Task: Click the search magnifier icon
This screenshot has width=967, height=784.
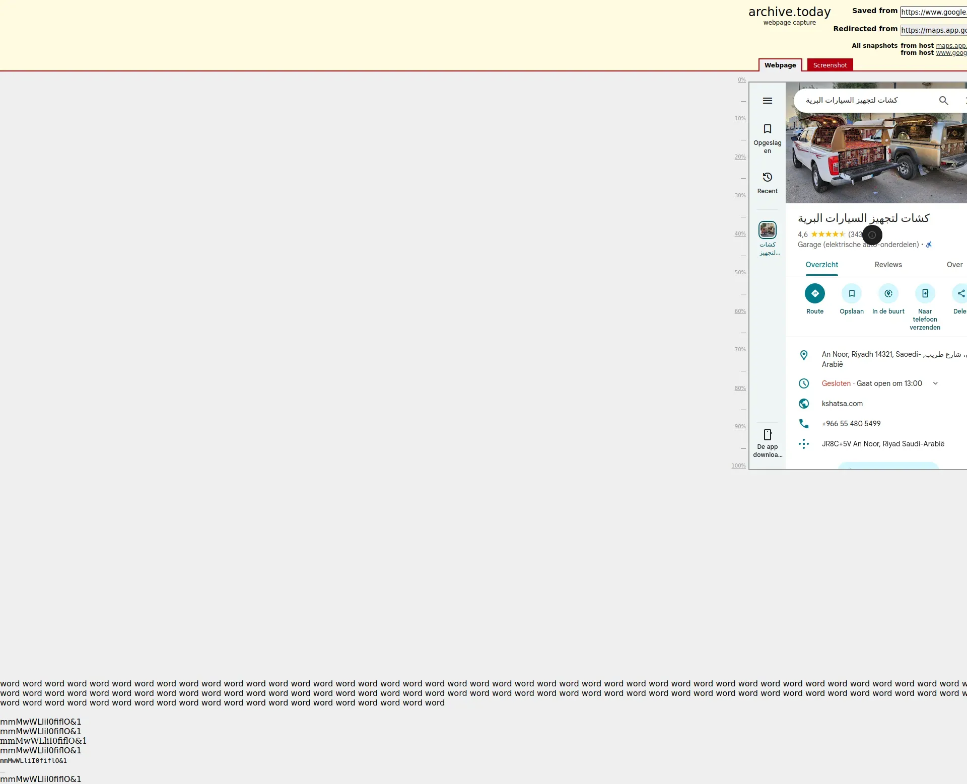Action: (943, 101)
